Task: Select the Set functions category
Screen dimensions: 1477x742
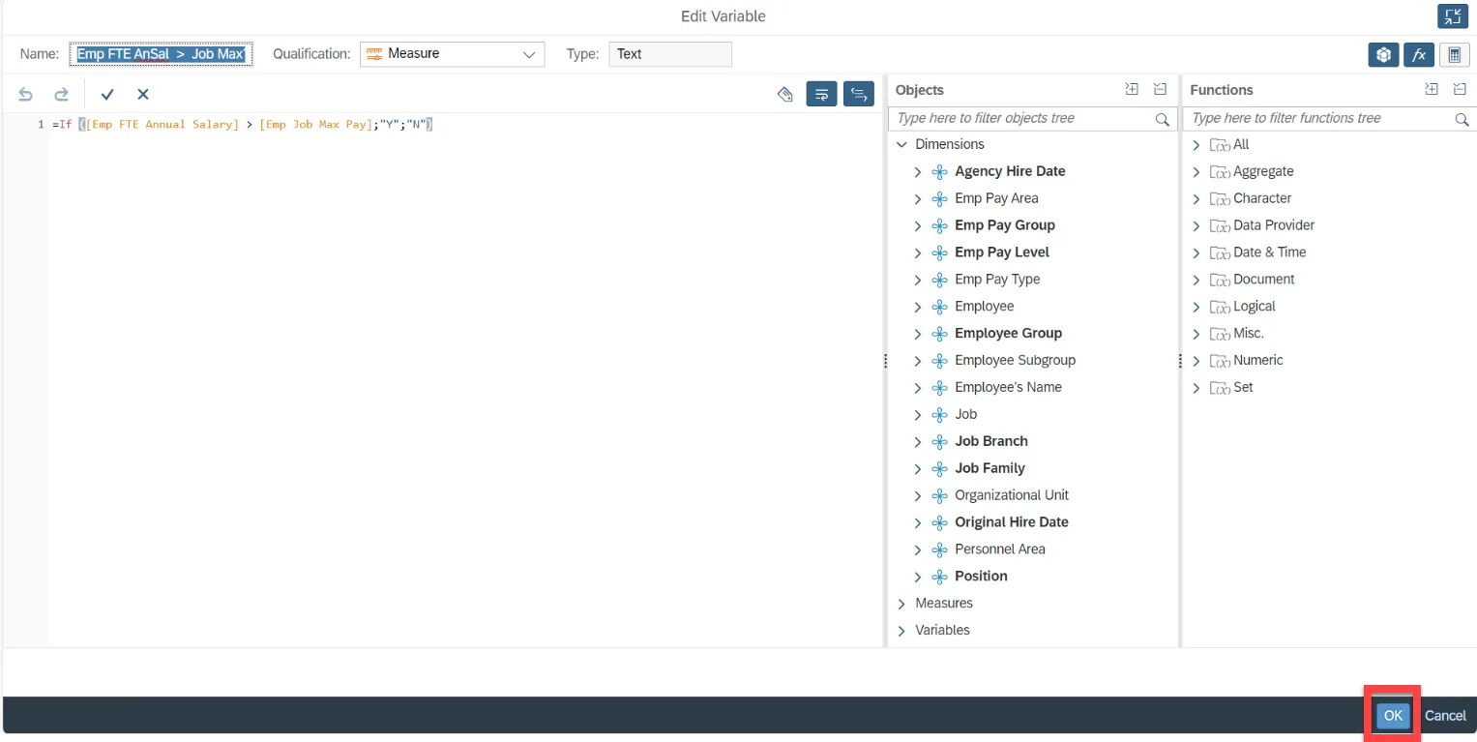Action: point(1243,388)
